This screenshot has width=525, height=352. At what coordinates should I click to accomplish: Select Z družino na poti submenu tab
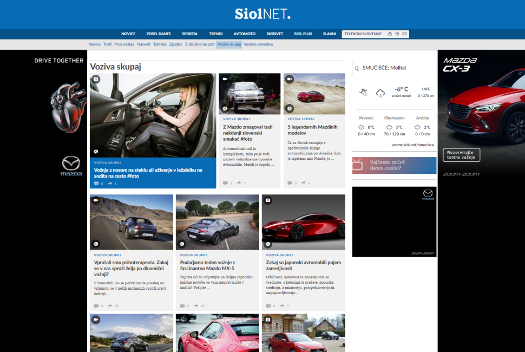200,44
